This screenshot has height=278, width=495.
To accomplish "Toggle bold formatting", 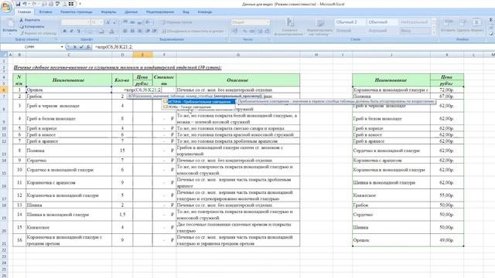I will pos(65,31).
